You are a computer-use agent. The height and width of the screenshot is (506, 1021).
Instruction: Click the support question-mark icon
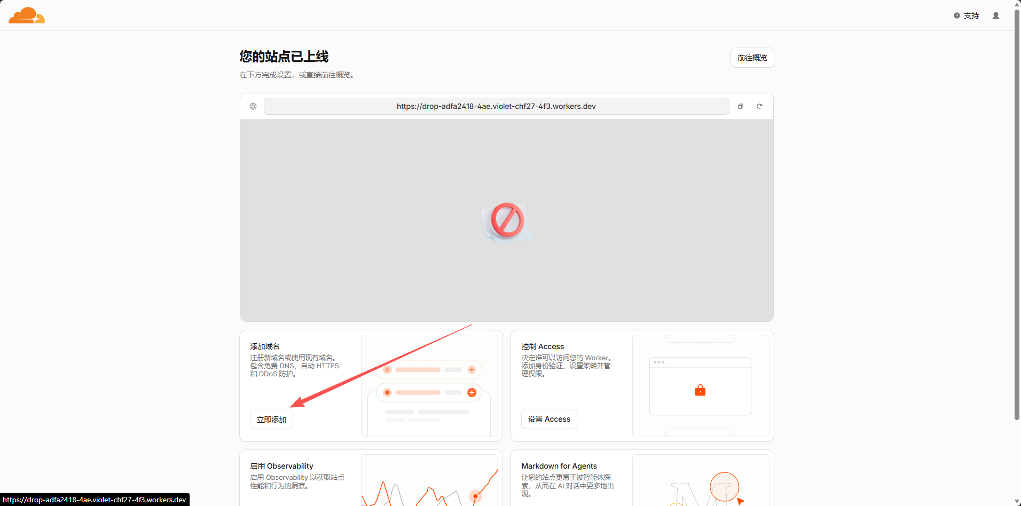(x=957, y=15)
